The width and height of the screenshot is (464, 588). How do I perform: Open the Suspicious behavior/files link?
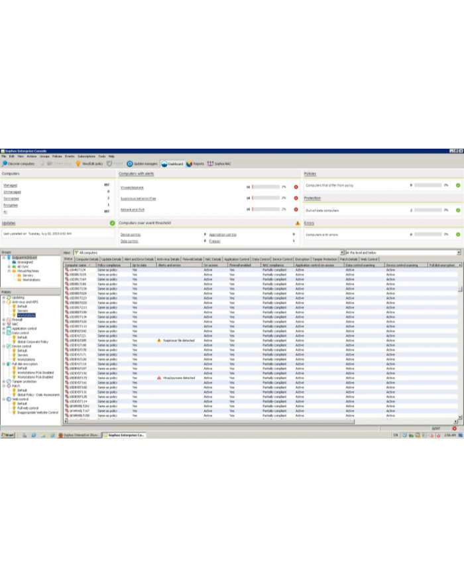[x=138, y=198]
